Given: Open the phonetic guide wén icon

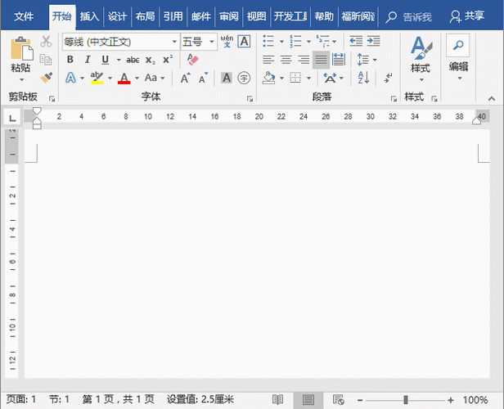Looking at the screenshot, I should (x=227, y=42).
